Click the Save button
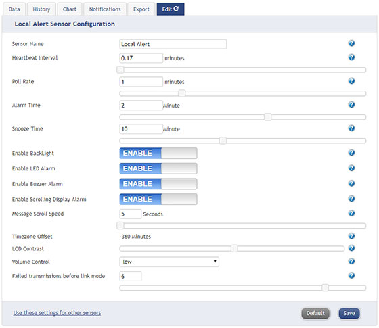Screen dimensions: 379x328 [349, 314]
